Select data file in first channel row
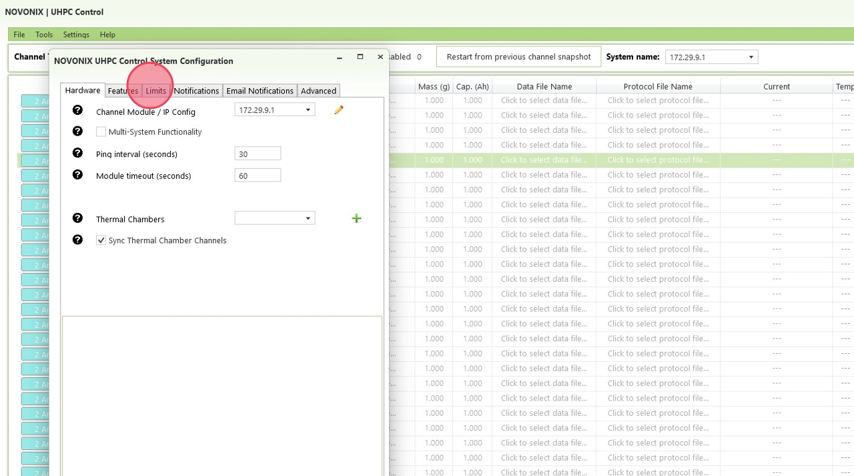This screenshot has height=476, width=854. coord(544,101)
